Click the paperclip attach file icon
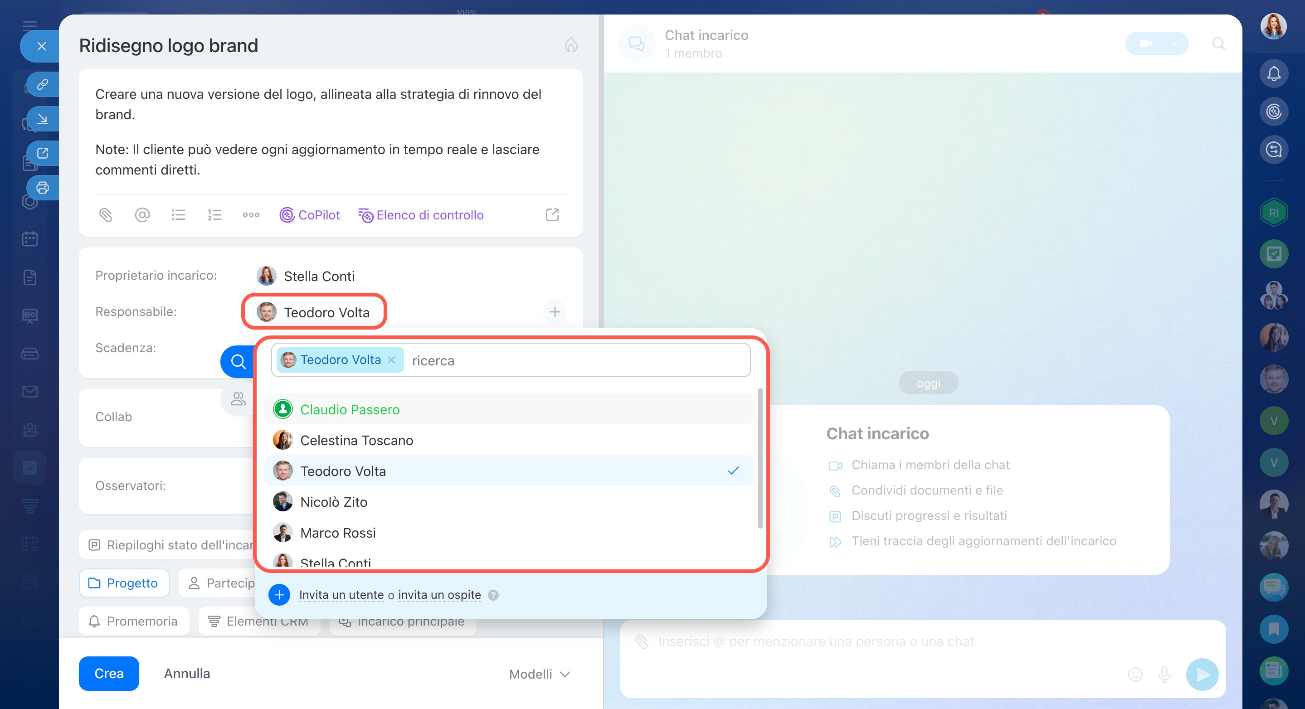The image size is (1305, 709). 105,215
